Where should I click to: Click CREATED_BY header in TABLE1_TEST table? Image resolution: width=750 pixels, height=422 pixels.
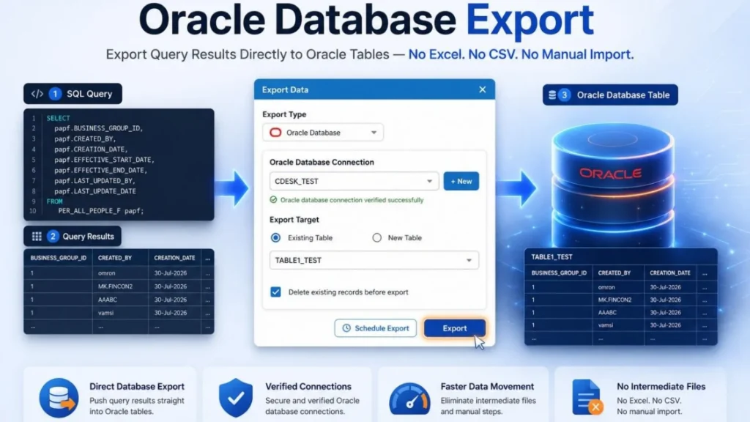(x=615, y=273)
